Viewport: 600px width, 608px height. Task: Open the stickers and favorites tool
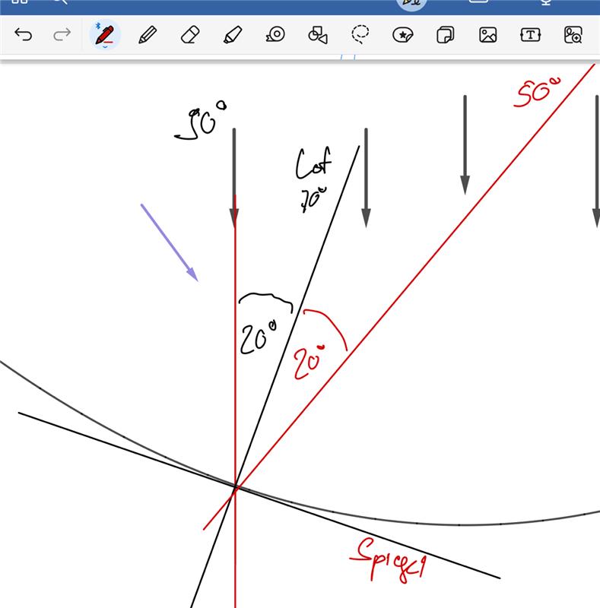[402, 35]
